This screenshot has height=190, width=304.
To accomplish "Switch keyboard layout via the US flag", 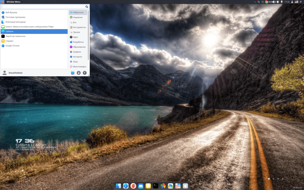I will point(297,2).
